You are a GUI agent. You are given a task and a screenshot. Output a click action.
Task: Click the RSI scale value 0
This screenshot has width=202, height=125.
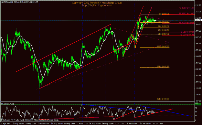tap(196, 120)
